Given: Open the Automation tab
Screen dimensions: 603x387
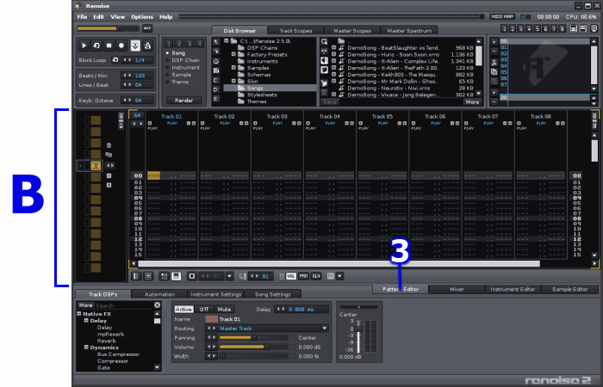Looking at the screenshot, I should tap(159, 294).
